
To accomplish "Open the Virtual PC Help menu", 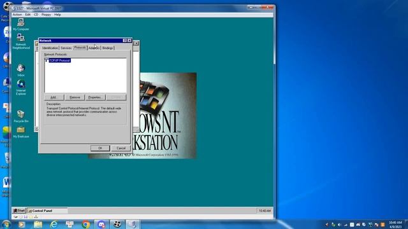I will [57, 15].
